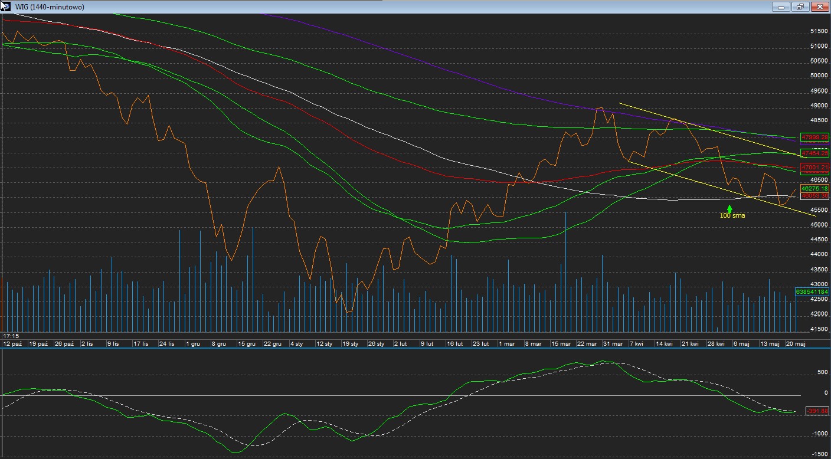Image resolution: width=831 pixels, height=459 pixels.
Task: Click the 45500 price axis value
Action: (818, 210)
